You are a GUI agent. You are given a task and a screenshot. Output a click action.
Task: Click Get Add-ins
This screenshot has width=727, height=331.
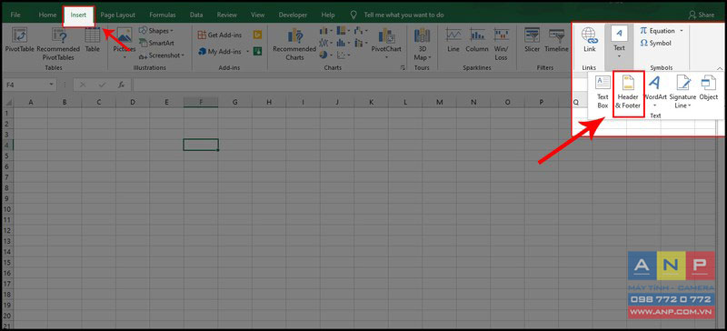220,35
